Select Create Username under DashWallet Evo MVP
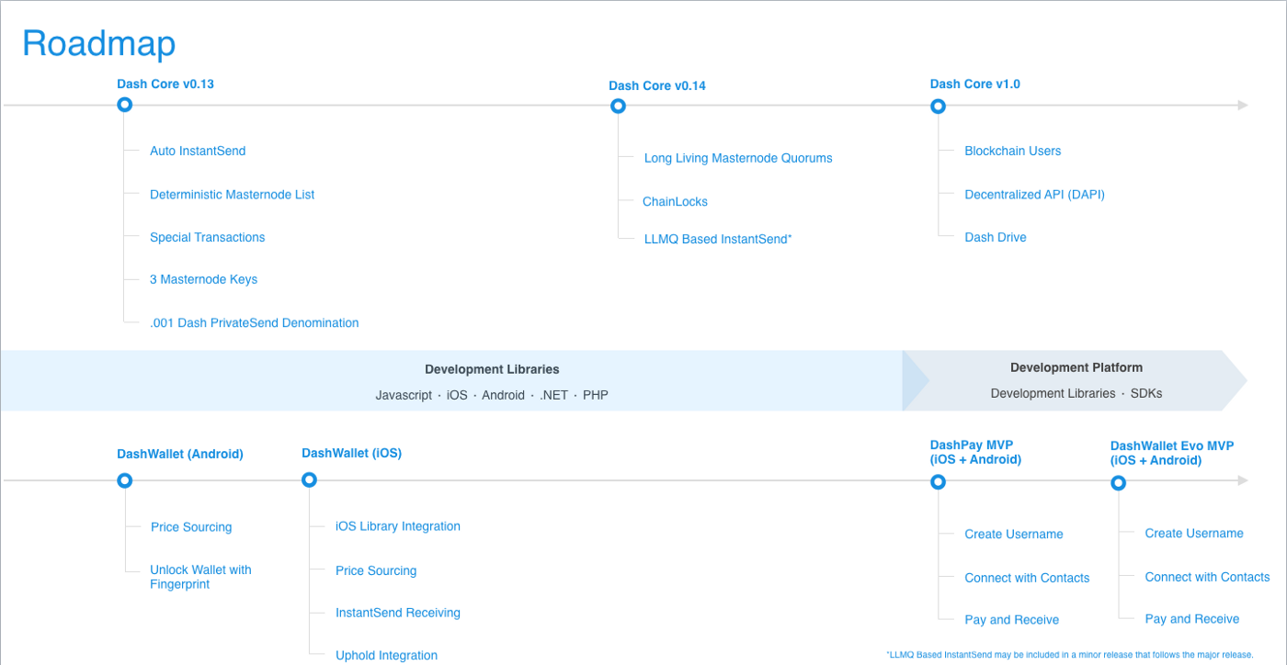1287x665 pixels. [x=1194, y=533]
